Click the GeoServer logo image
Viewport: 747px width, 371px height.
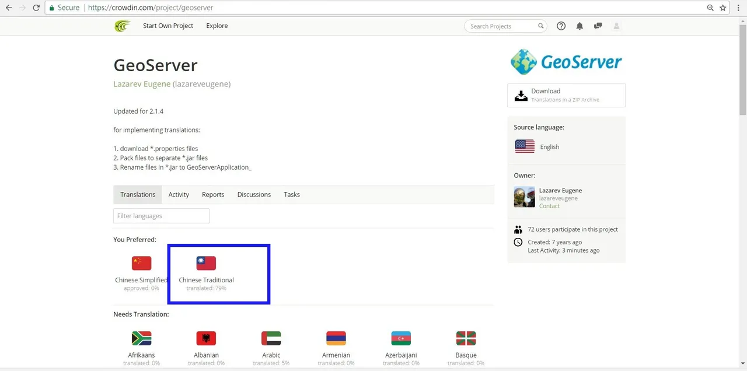(566, 62)
